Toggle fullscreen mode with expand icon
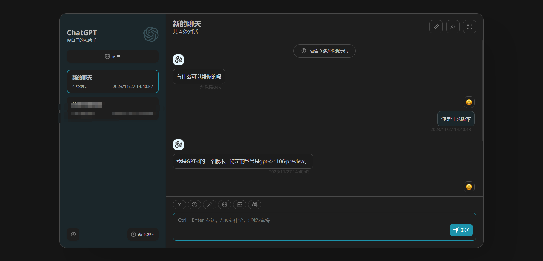The image size is (543, 261). click(469, 27)
